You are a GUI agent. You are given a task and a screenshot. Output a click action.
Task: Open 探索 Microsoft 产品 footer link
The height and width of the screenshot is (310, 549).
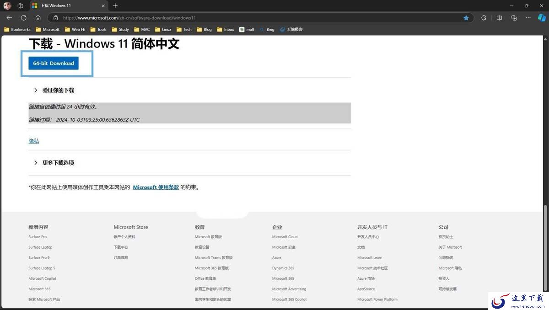tap(44, 299)
